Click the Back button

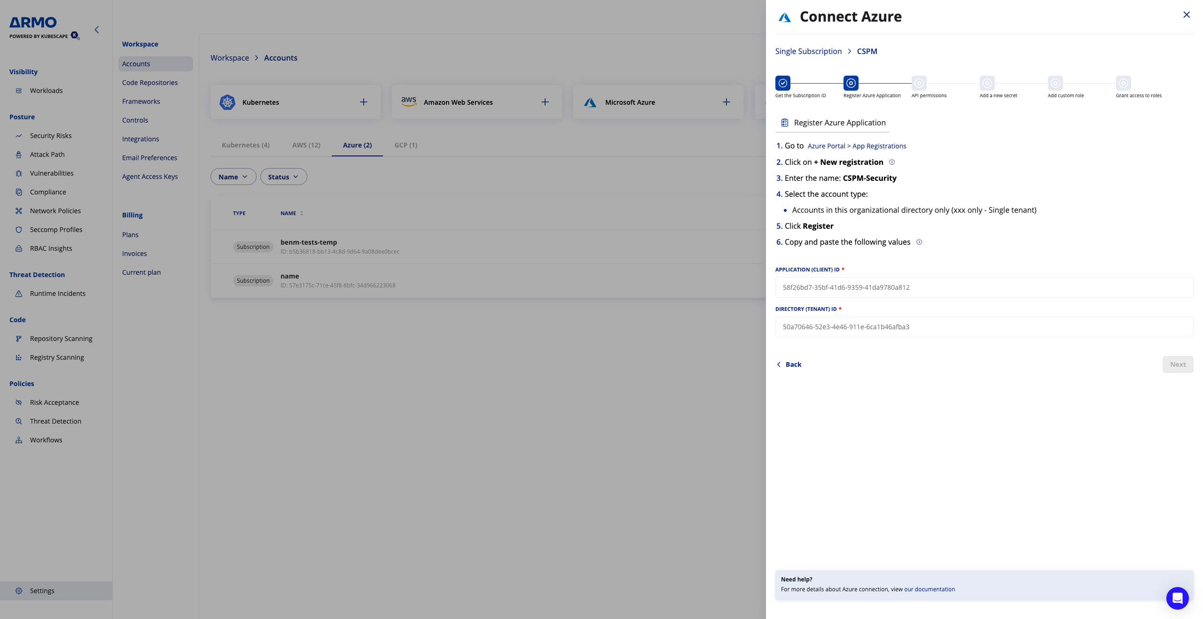point(789,364)
